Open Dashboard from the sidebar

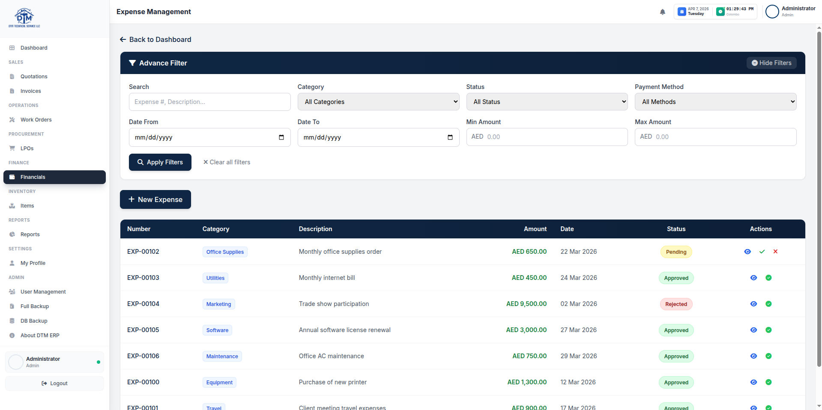54,48
